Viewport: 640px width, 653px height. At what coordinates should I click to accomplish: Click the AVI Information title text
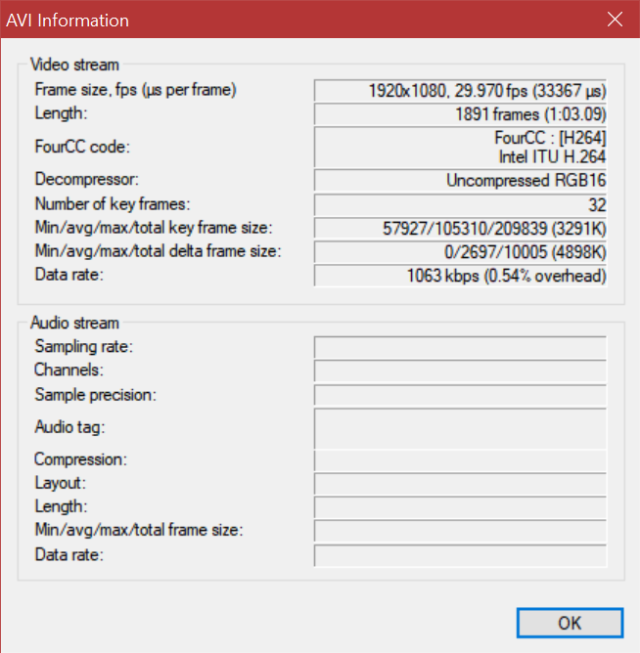pyautogui.click(x=68, y=21)
